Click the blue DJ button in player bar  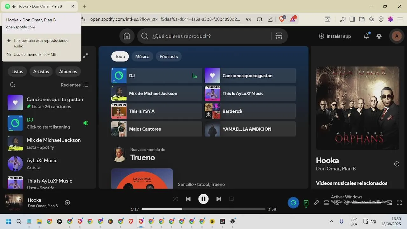coord(293,203)
